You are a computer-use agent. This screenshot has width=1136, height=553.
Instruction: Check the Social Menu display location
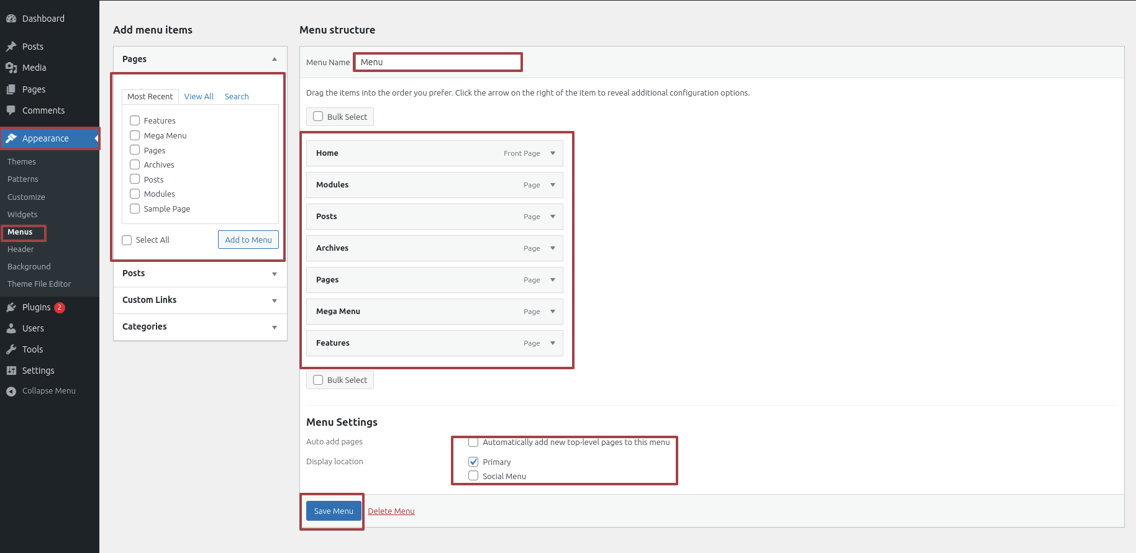(473, 475)
